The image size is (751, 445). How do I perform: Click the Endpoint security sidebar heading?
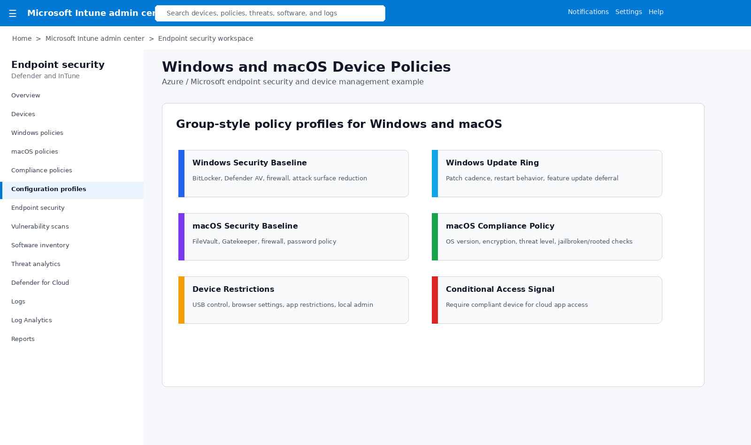(x=58, y=65)
